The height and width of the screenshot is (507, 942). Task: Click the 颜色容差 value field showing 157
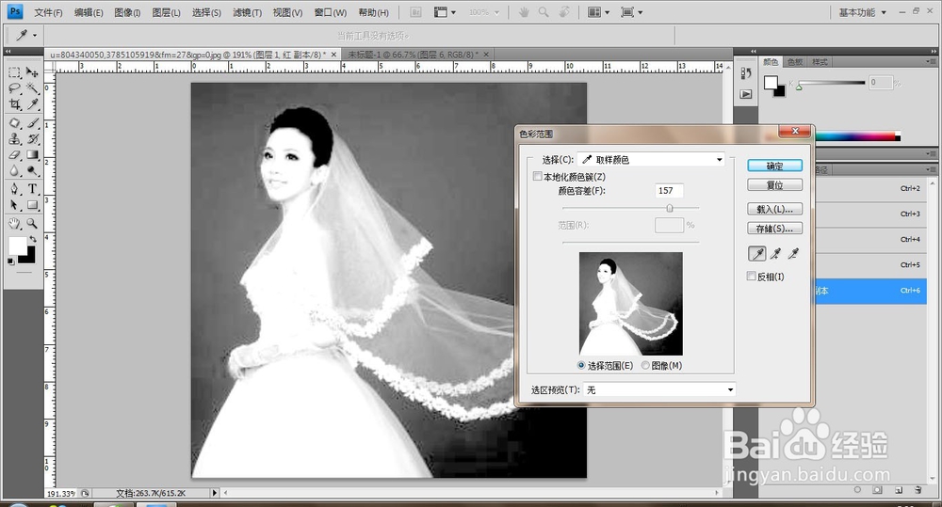669,191
